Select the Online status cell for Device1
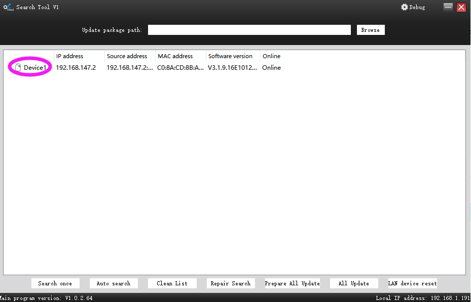This screenshot has height=302, width=471. [272, 68]
